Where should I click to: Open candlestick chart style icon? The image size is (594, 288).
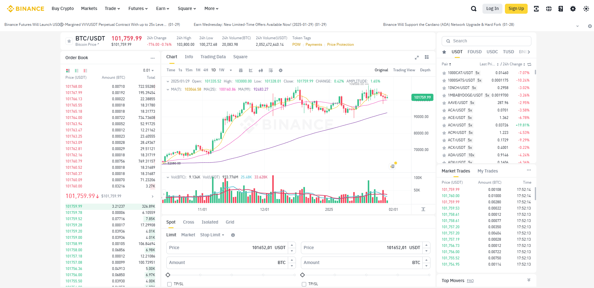pyautogui.click(x=261, y=70)
